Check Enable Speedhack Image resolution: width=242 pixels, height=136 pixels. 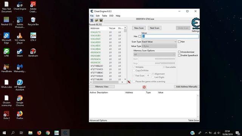(x=179, y=56)
